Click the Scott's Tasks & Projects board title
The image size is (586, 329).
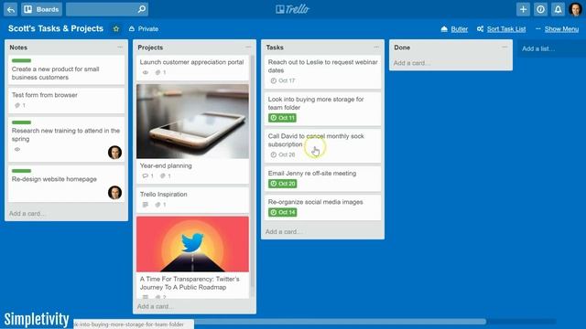(x=56, y=28)
